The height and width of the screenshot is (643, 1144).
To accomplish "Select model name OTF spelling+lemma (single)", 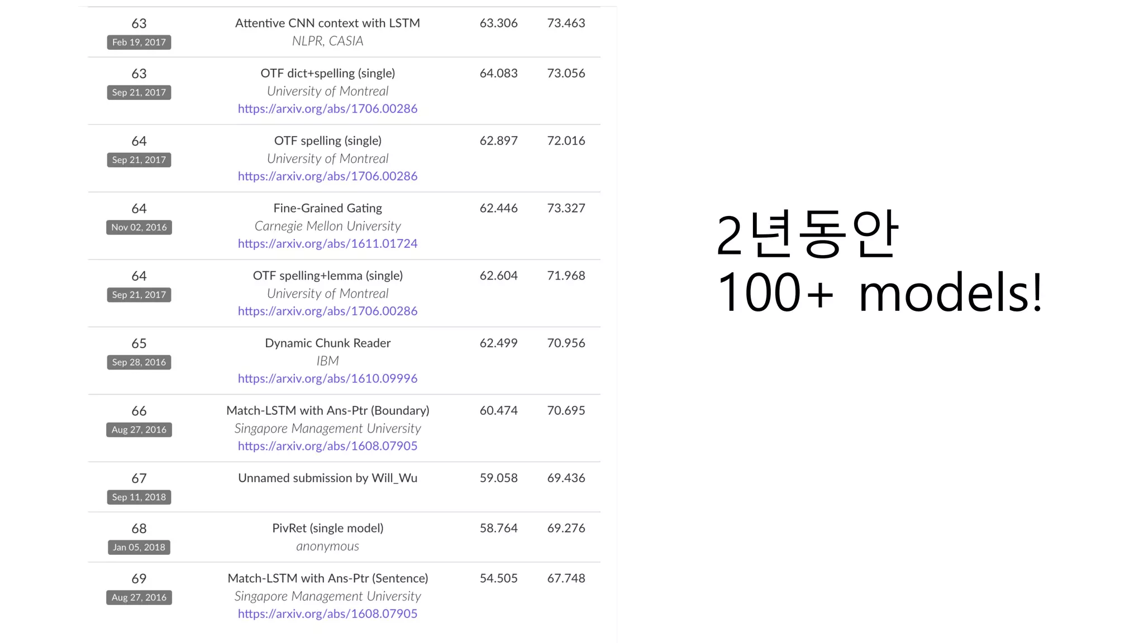I will (x=327, y=276).
